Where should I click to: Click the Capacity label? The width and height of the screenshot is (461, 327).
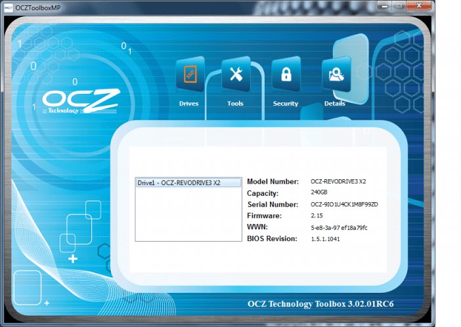(x=263, y=193)
